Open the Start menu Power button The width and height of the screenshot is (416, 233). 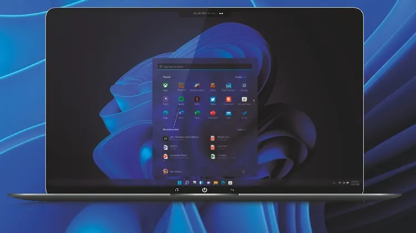point(243,172)
